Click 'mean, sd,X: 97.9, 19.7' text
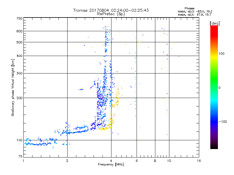 195,15
